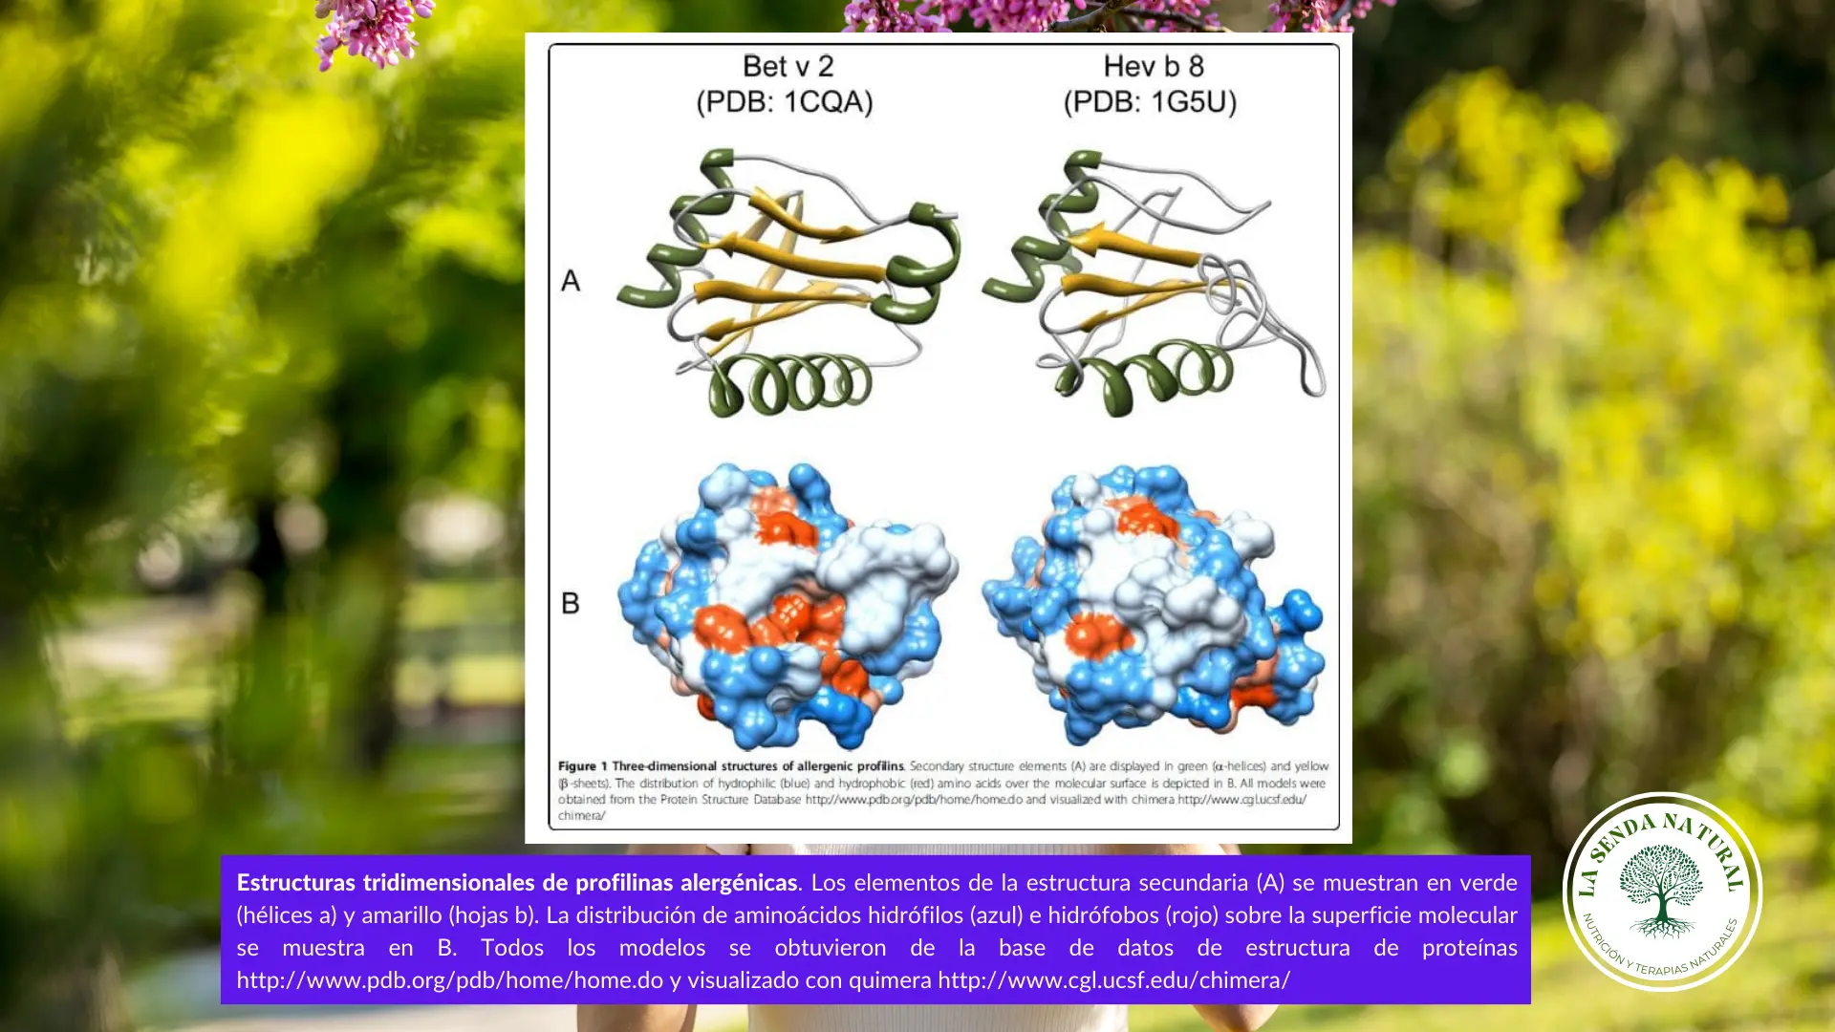Click the La Senda Natural tree logo
Viewport: 1835px width, 1032px height.
pos(1662,892)
